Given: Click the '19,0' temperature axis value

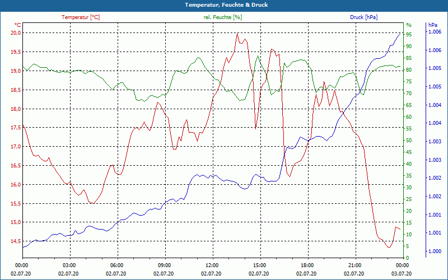Looking at the screenshot, I should (x=16, y=71).
